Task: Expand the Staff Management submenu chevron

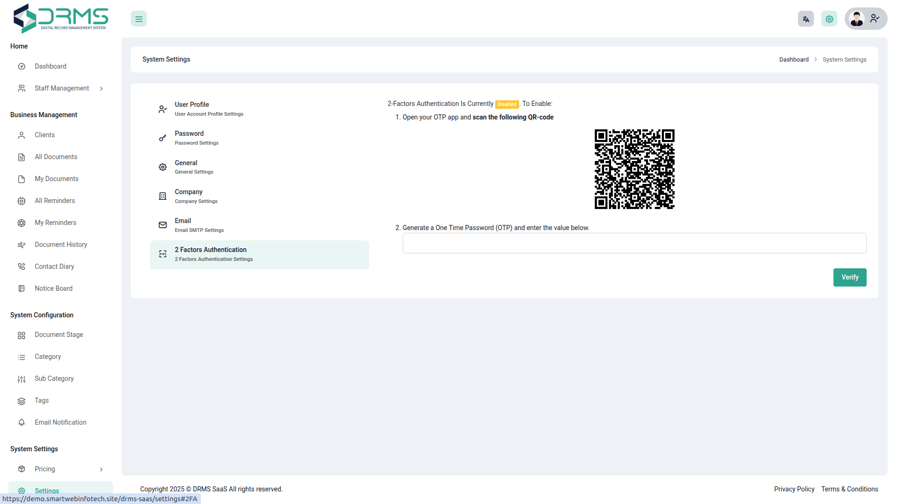Action: 101,89
